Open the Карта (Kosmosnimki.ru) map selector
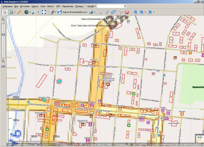The height and width of the screenshot is (147, 204). pyautogui.click(x=73, y=12)
